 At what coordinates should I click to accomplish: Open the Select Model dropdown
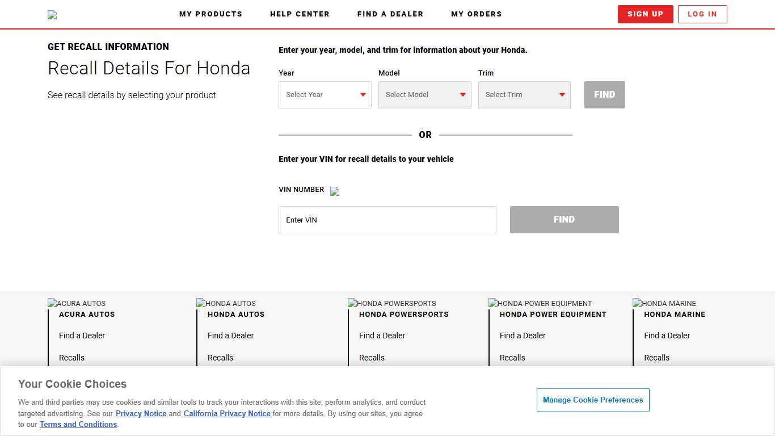(x=424, y=95)
